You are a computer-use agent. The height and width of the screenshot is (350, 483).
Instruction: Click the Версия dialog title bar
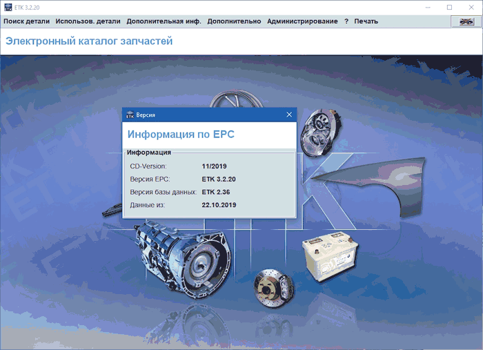coord(207,115)
